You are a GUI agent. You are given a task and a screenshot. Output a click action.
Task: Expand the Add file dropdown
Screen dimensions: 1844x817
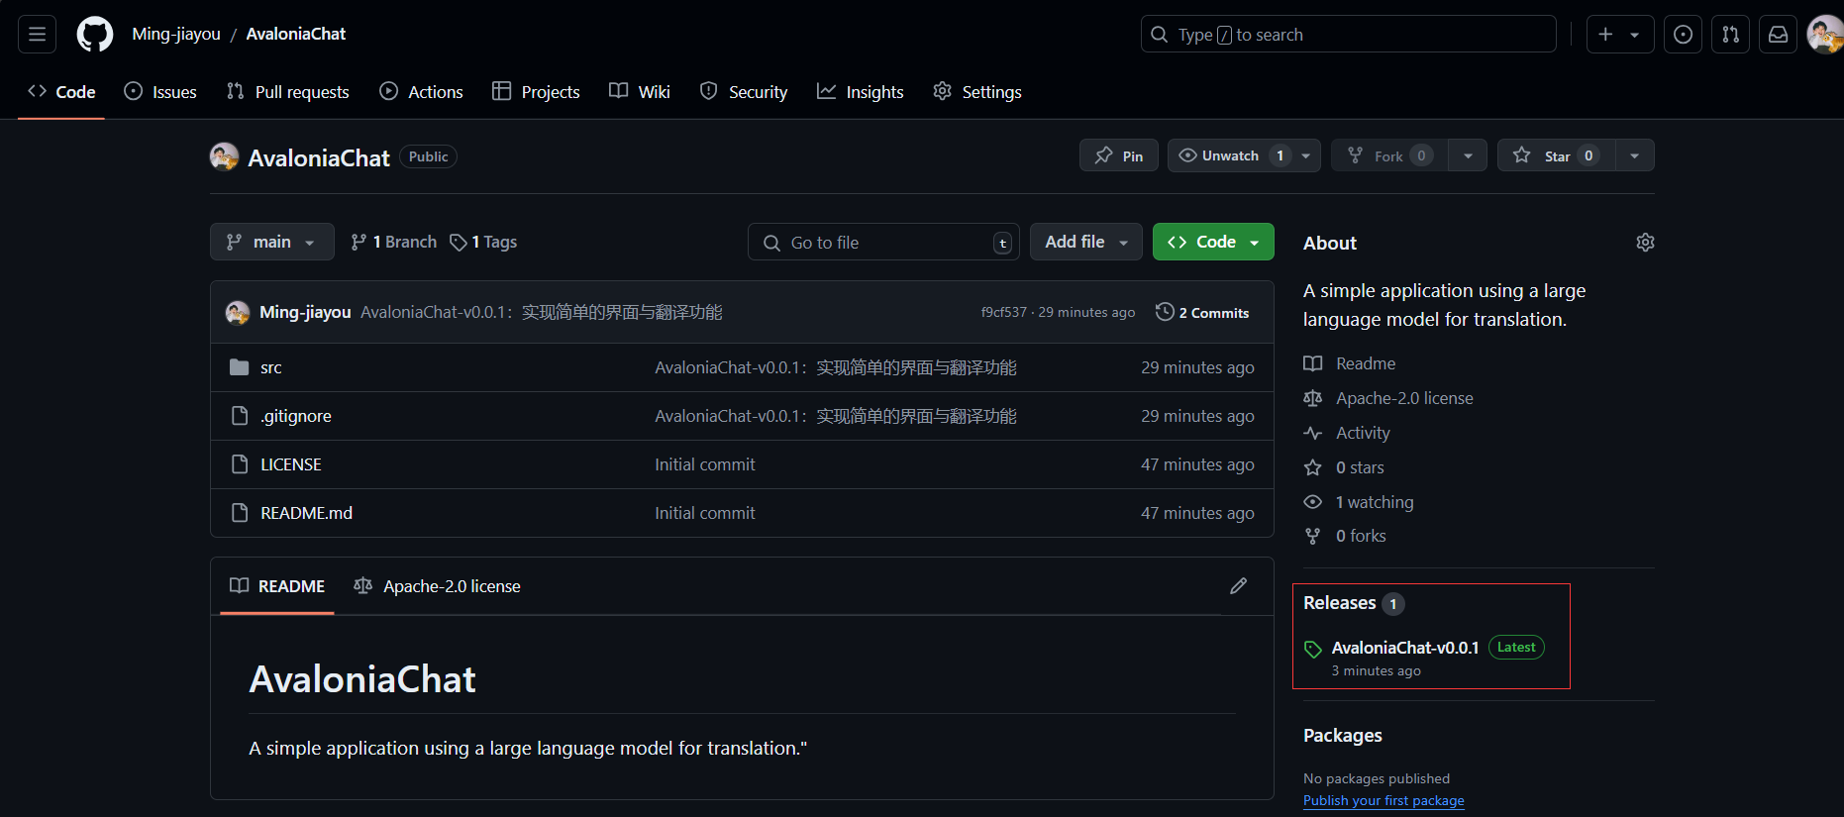[x=1085, y=242]
